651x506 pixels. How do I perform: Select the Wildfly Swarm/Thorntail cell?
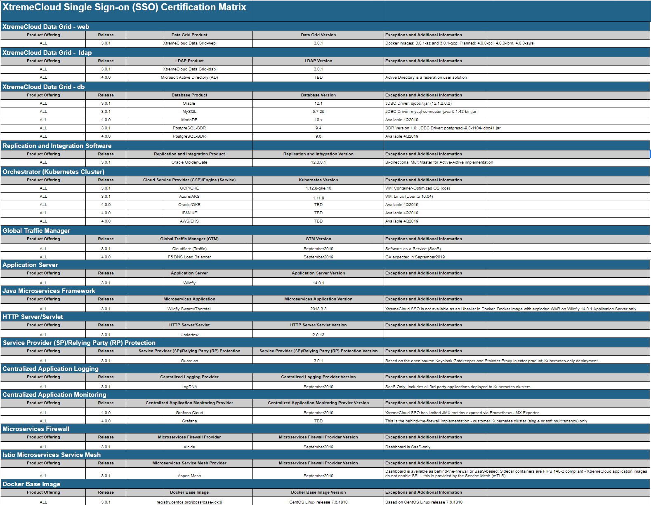tap(189, 309)
